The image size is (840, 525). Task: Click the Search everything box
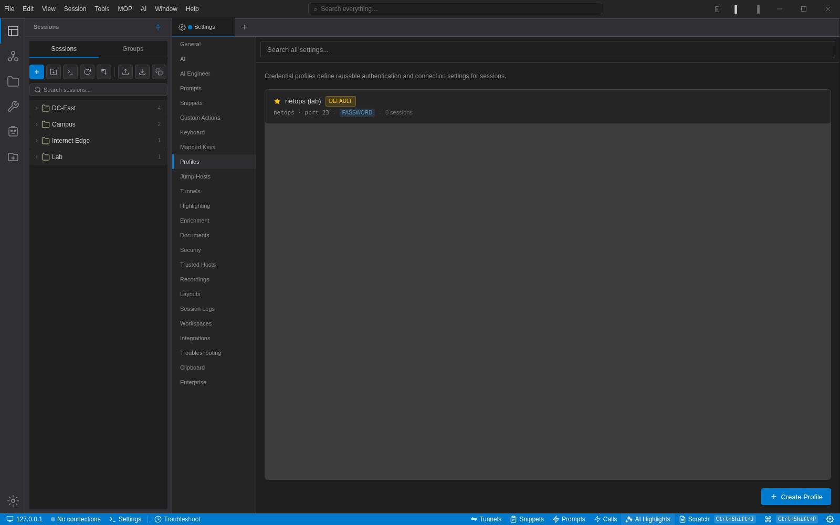pos(455,9)
